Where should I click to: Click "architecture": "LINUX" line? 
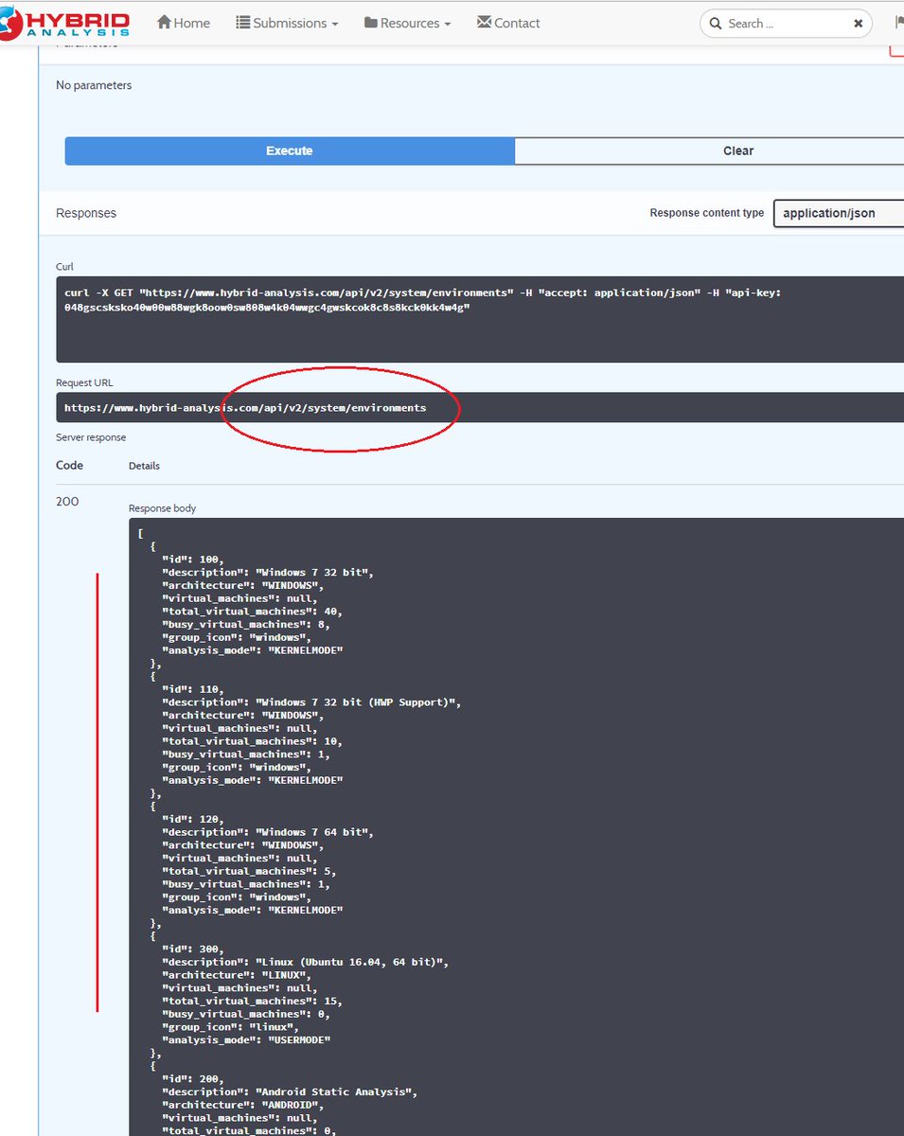click(237, 975)
